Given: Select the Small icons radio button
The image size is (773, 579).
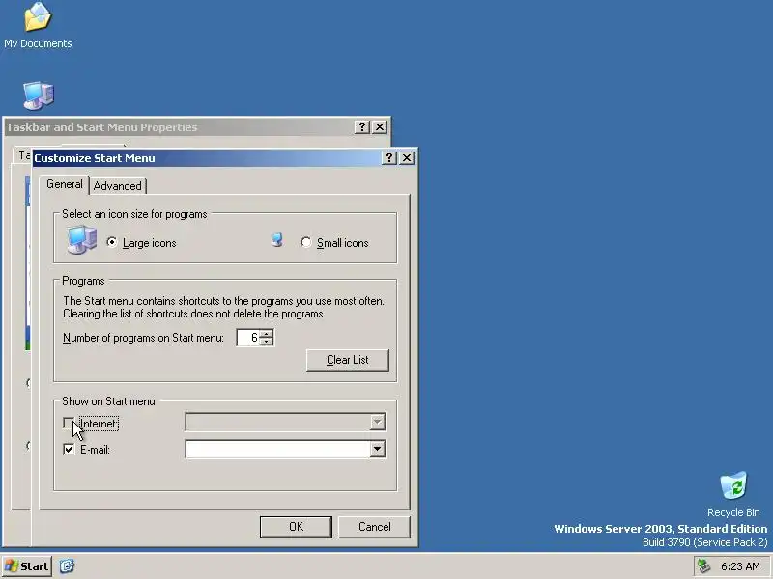Looking at the screenshot, I should point(305,242).
